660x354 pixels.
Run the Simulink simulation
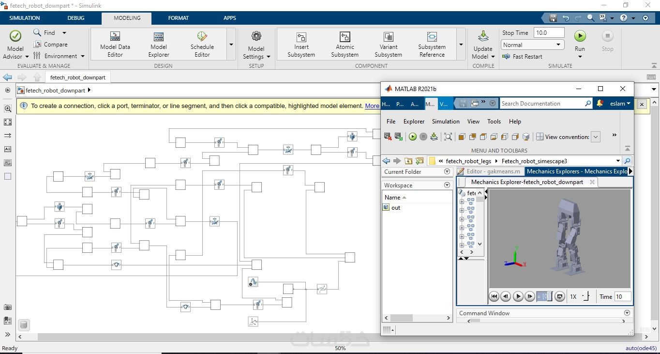(580, 36)
